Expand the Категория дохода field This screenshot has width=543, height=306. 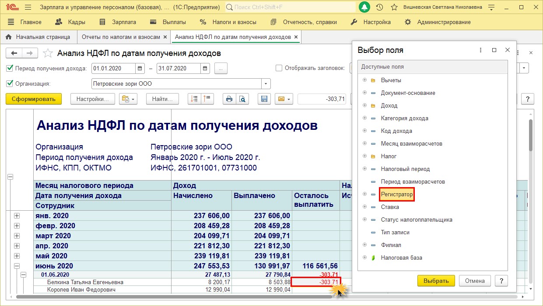[x=364, y=118]
